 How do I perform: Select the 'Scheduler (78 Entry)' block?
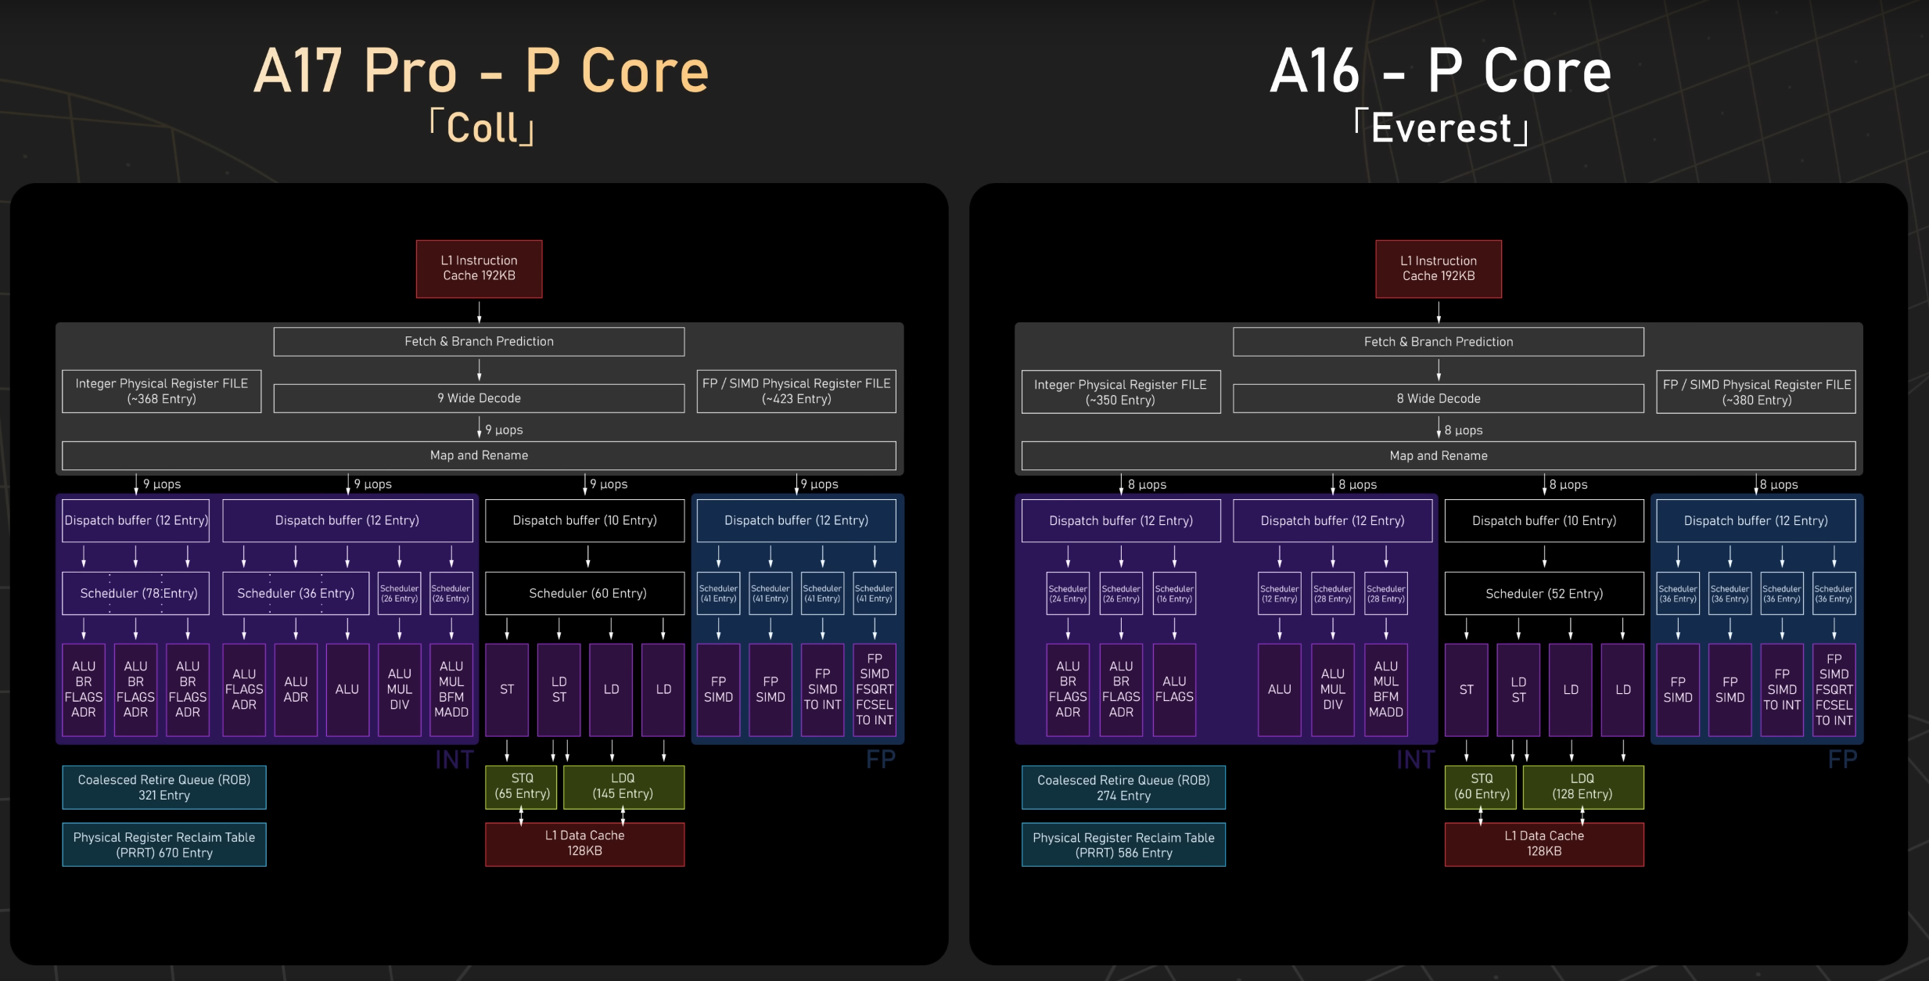135,593
